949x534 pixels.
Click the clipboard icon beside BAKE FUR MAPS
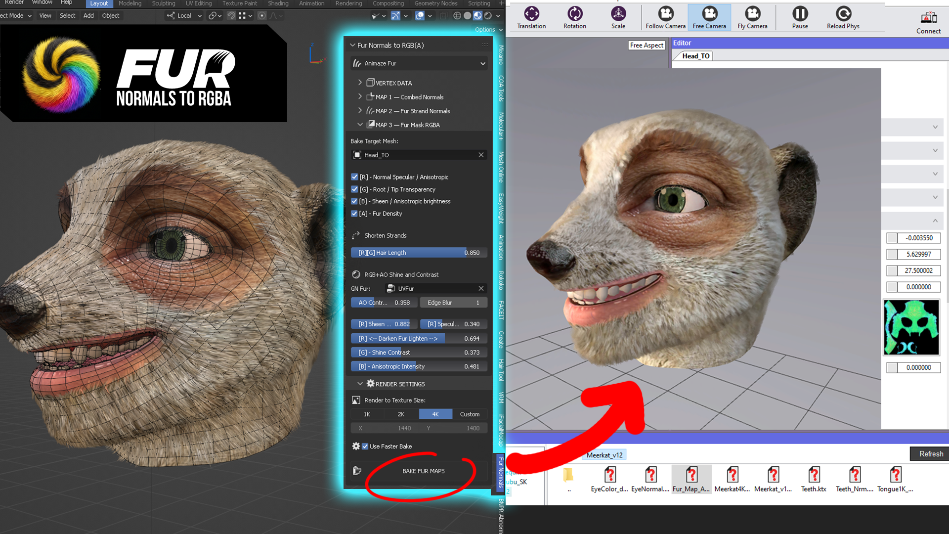point(357,470)
